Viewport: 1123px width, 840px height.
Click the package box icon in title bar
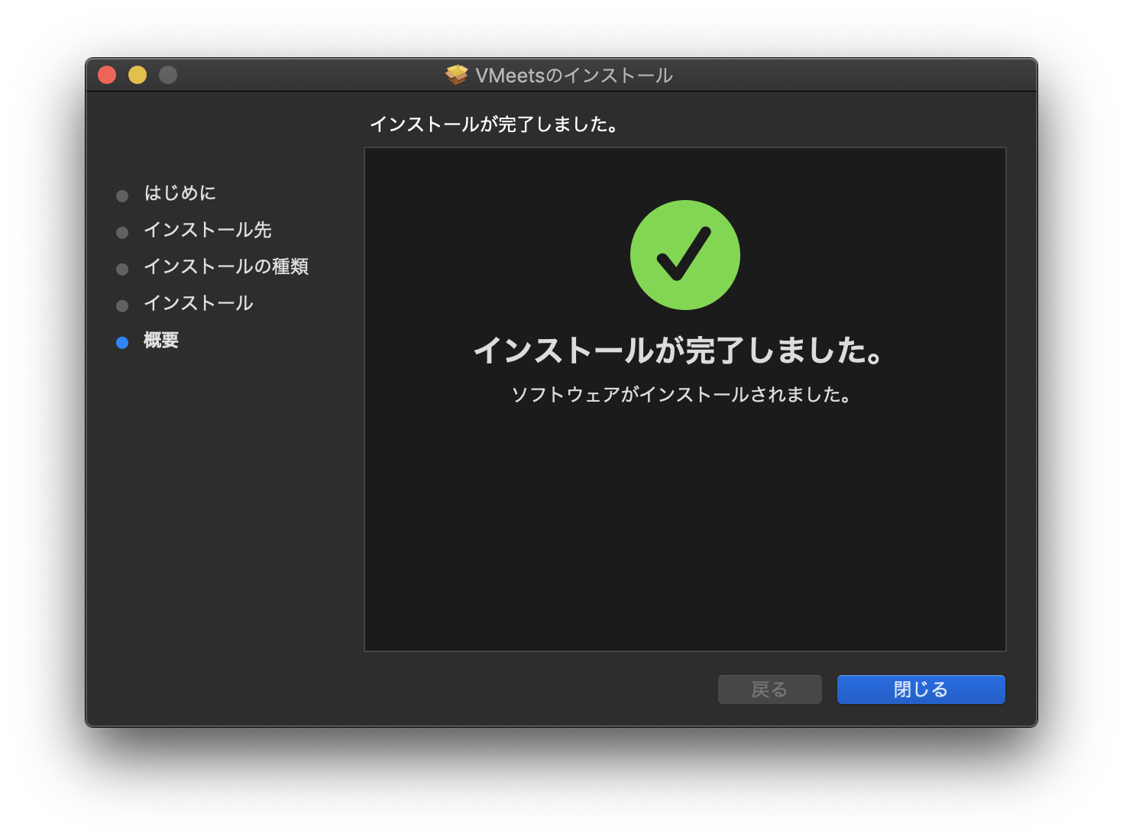click(x=457, y=75)
